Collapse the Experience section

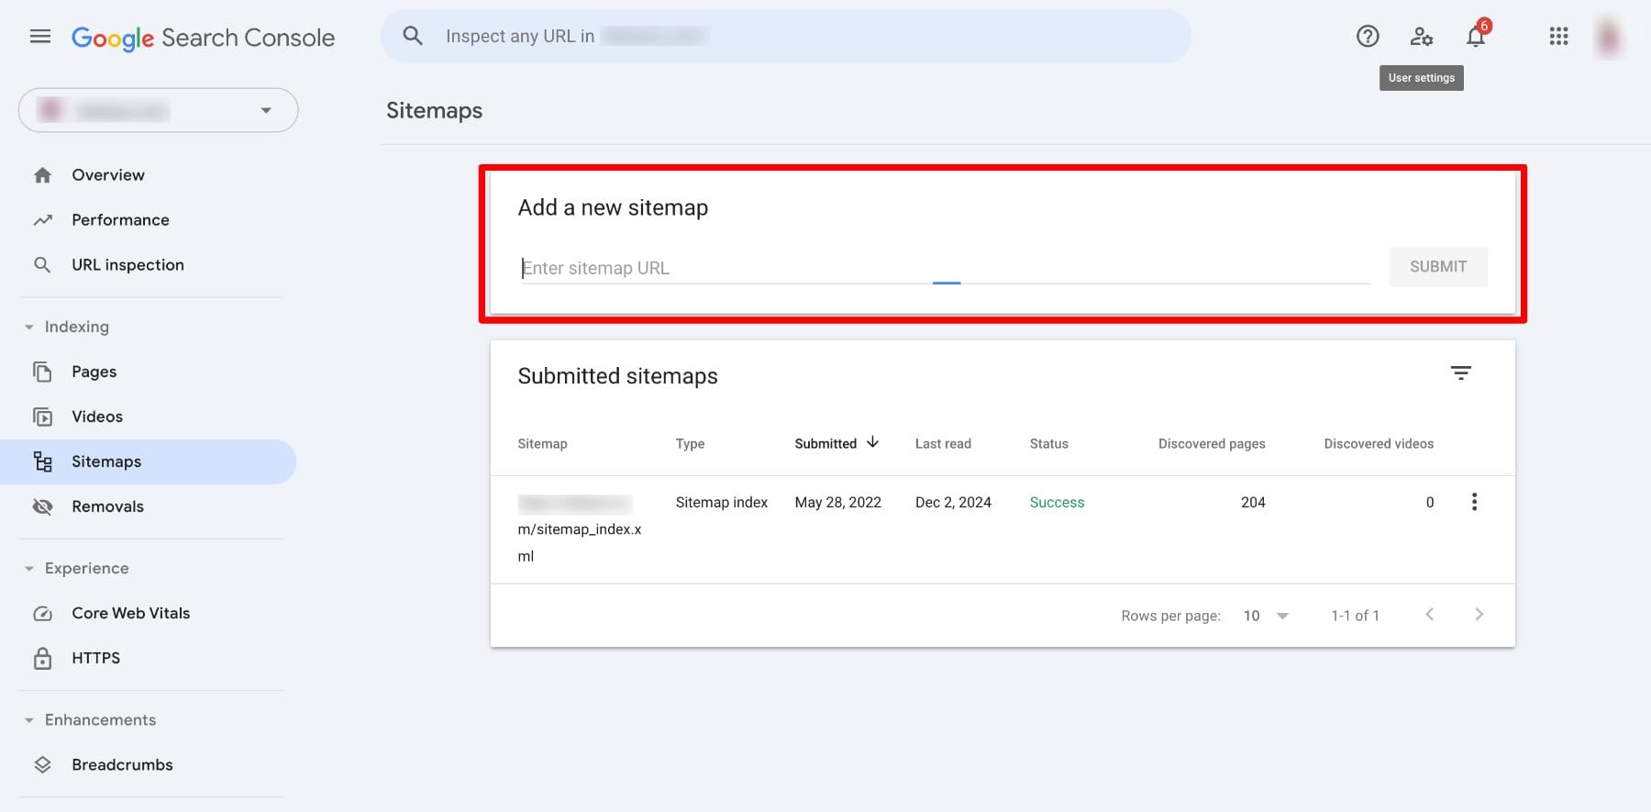[29, 569]
